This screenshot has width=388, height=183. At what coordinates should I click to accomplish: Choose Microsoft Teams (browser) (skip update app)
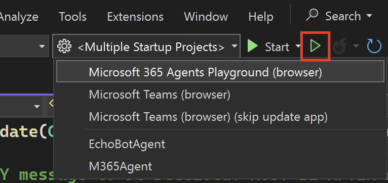220,117
